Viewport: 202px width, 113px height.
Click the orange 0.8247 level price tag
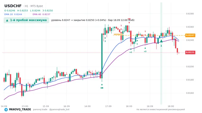coord(190,35)
